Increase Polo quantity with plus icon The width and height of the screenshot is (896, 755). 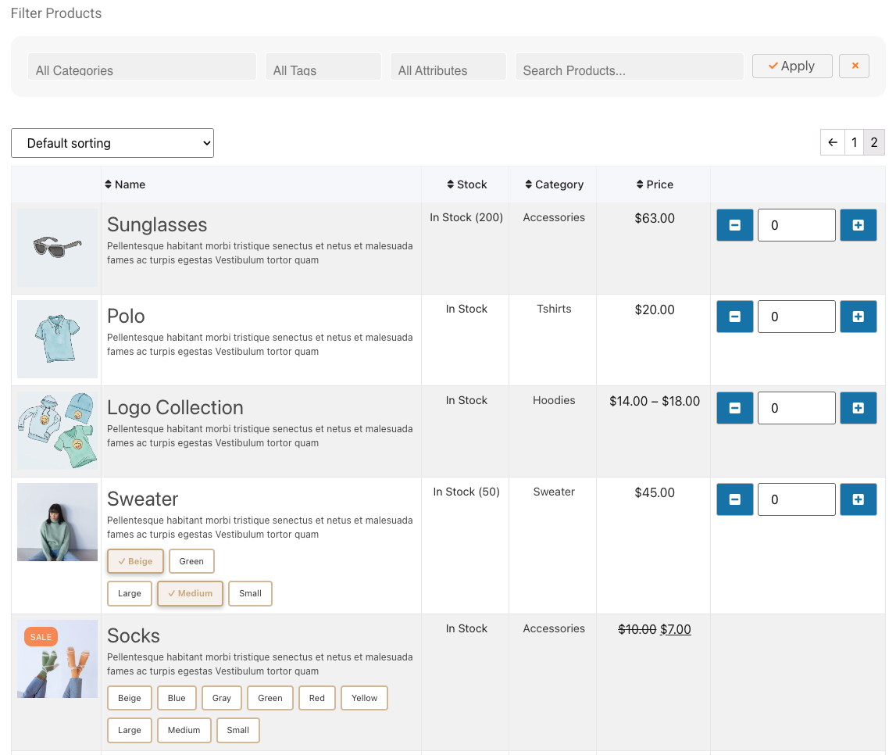(858, 317)
